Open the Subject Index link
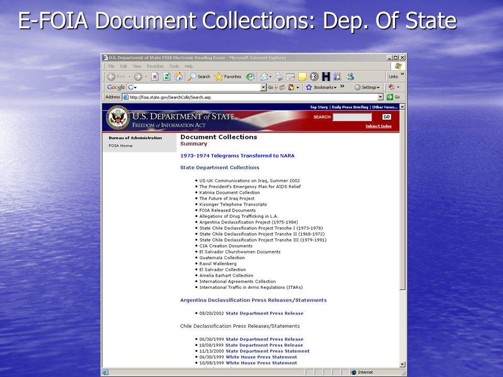Screen dimensions: 503x377 coord(378,126)
